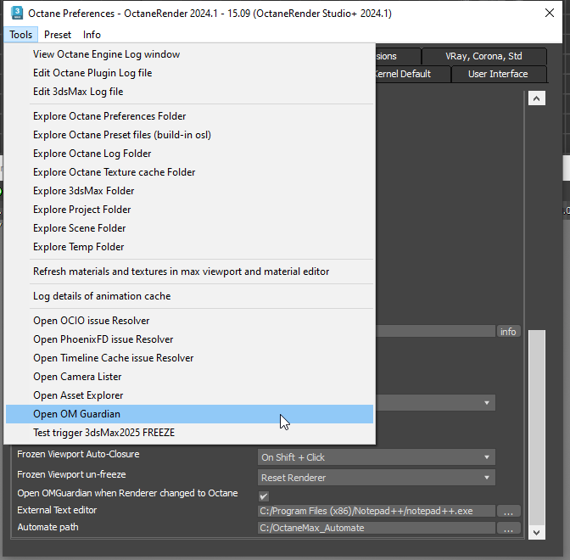Open Frozen Viewport un-freeze dropdown
570x560 pixels.
point(376,478)
